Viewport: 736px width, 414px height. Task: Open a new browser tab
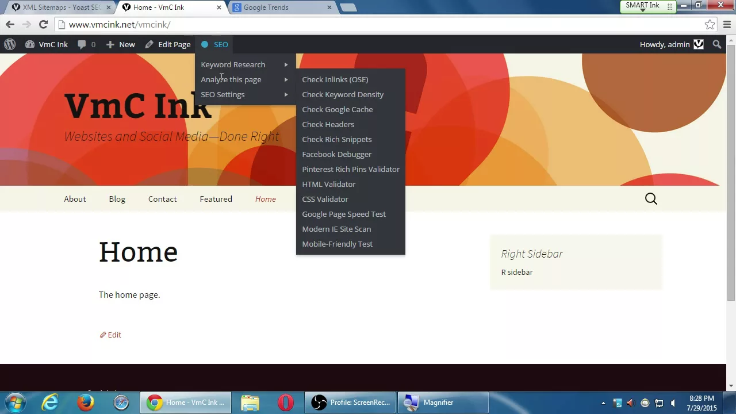click(348, 7)
